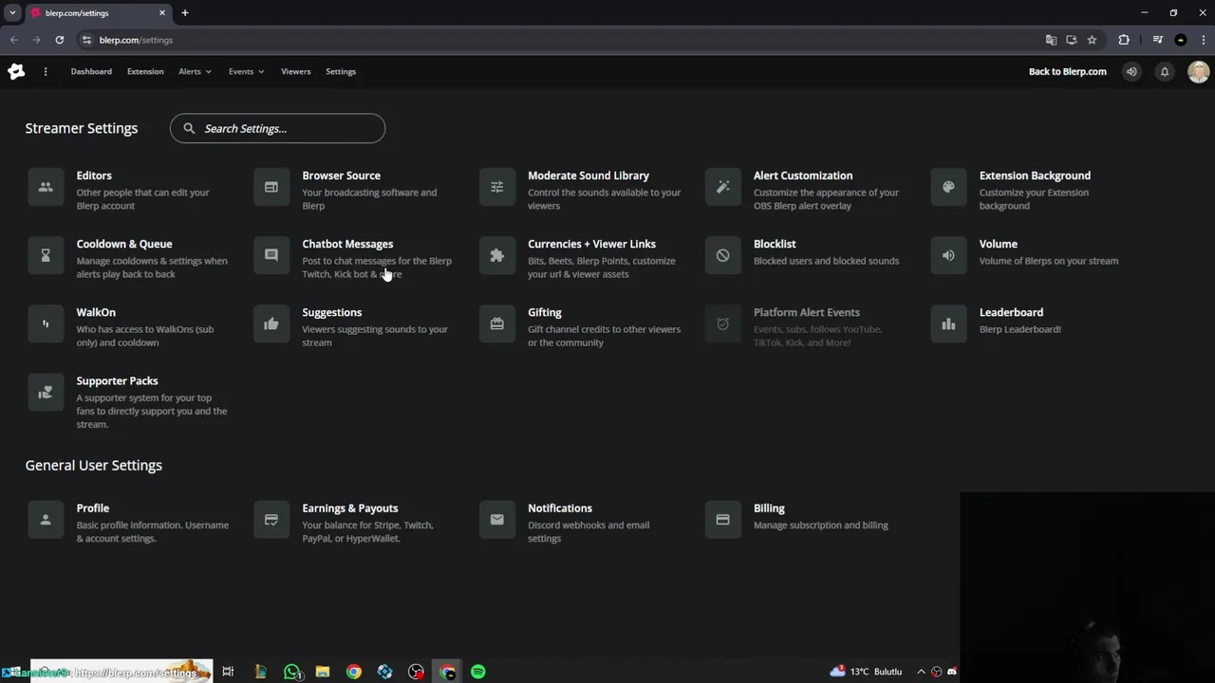The width and height of the screenshot is (1215, 683).
Task: Click the Search Settings input field
Action: 277,128
